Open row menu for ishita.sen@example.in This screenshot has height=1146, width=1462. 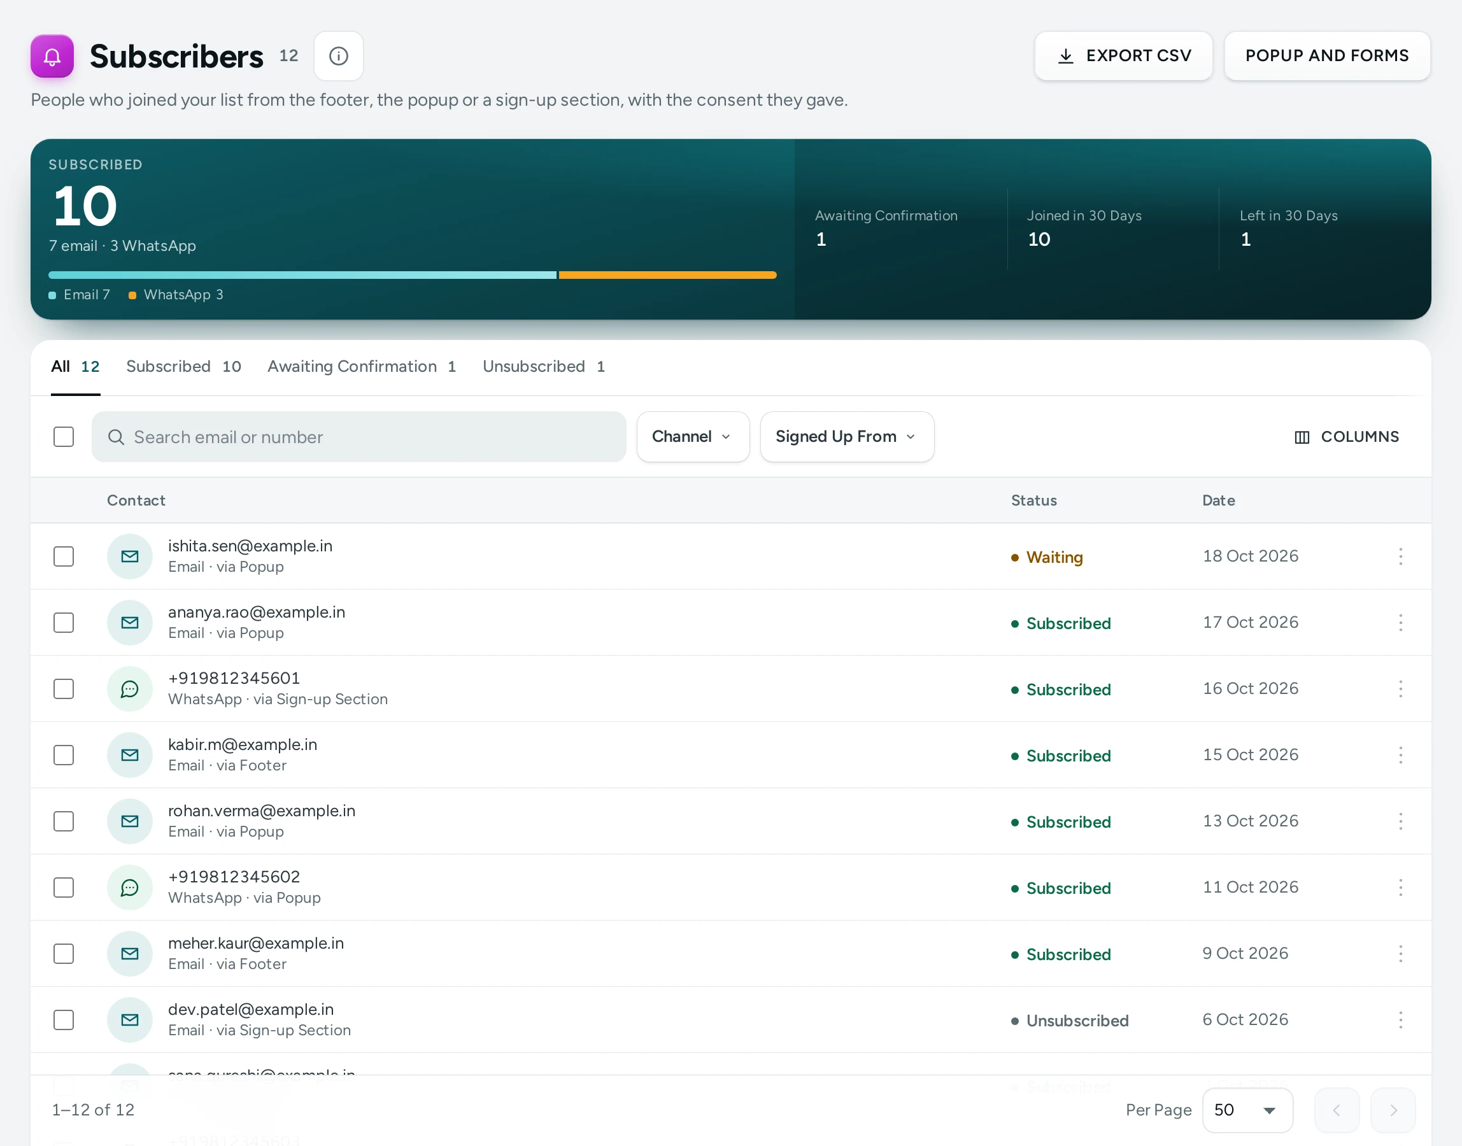(1400, 556)
